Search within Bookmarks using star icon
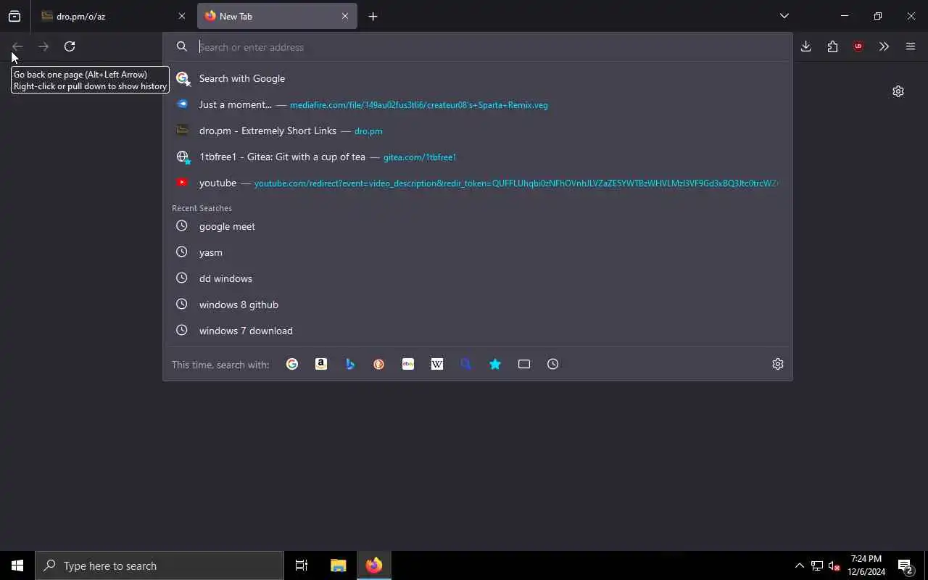Viewport: 928px width, 580px height. (x=495, y=364)
